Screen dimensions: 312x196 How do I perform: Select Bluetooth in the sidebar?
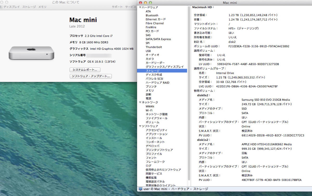coord(152,15)
